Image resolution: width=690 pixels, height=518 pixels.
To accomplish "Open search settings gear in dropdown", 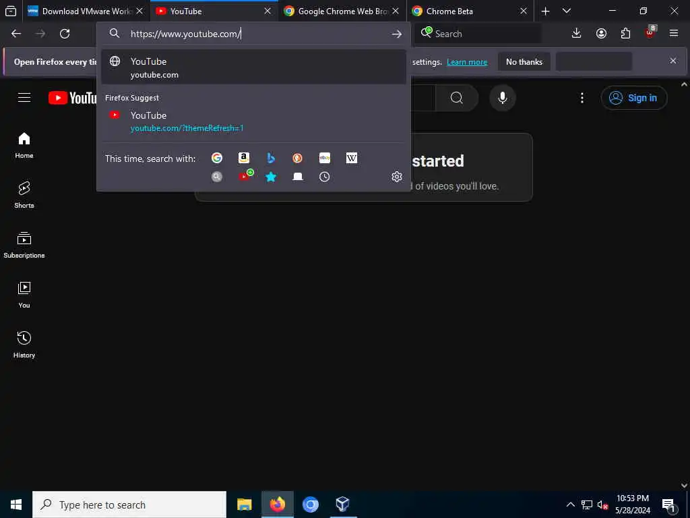I will click(396, 177).
